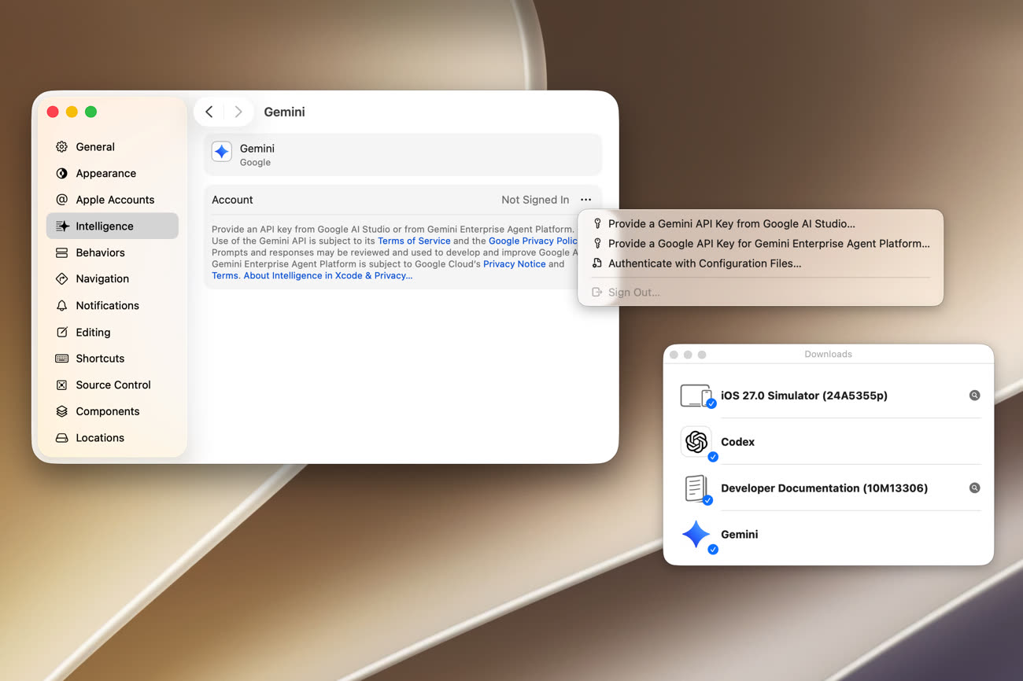Close the Downloads window
Viewport: 1023px width, 681px height.
pyautogui.click(x=674, y=355)
